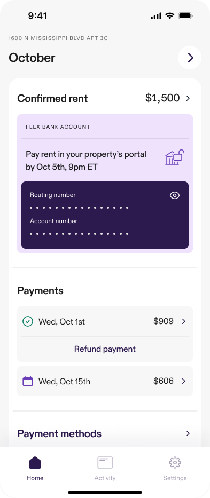This screenshot has width=210, height=498.
Task: Tap the battery icon in status bar
Action: (186, 15)
